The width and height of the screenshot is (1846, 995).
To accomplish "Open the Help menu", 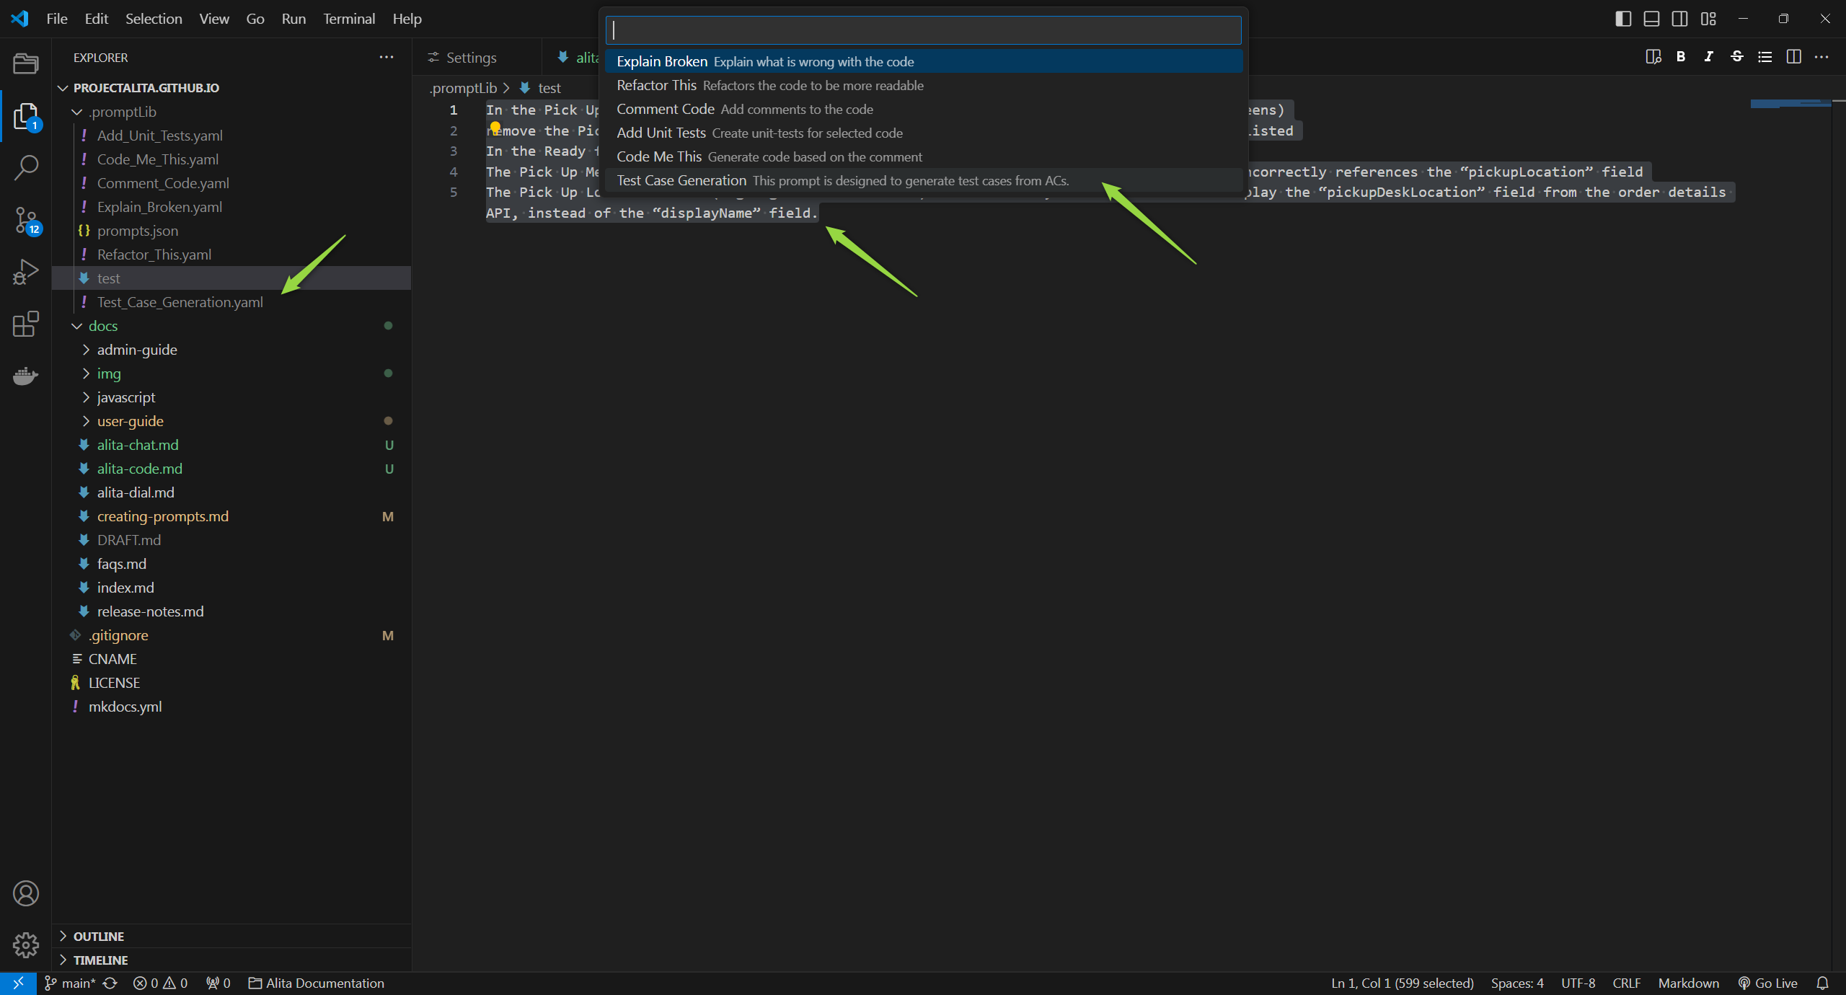I will point(407,19).
